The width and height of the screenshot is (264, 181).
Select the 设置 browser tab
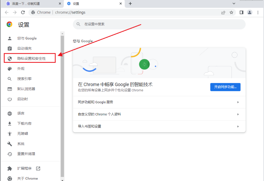pos(94,3)
